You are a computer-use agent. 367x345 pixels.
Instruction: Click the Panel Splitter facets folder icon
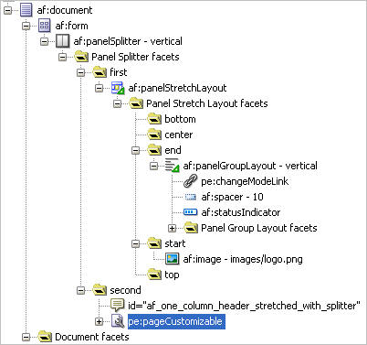81,57
